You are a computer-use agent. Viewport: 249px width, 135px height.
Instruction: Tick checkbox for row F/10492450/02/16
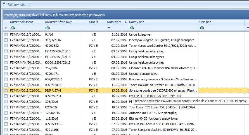6,57
